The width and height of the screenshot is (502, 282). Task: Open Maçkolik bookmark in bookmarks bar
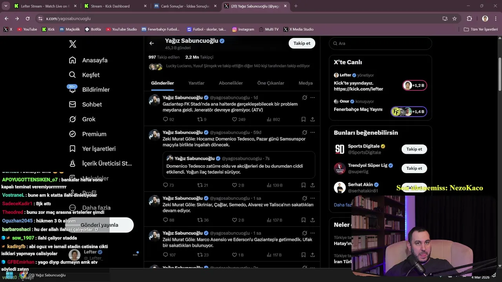click(x=70, y=29)
